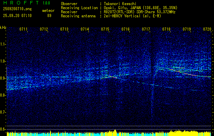The image size is (214, 136).
Task: Click the meteor count 89
Action: [49, 16]
